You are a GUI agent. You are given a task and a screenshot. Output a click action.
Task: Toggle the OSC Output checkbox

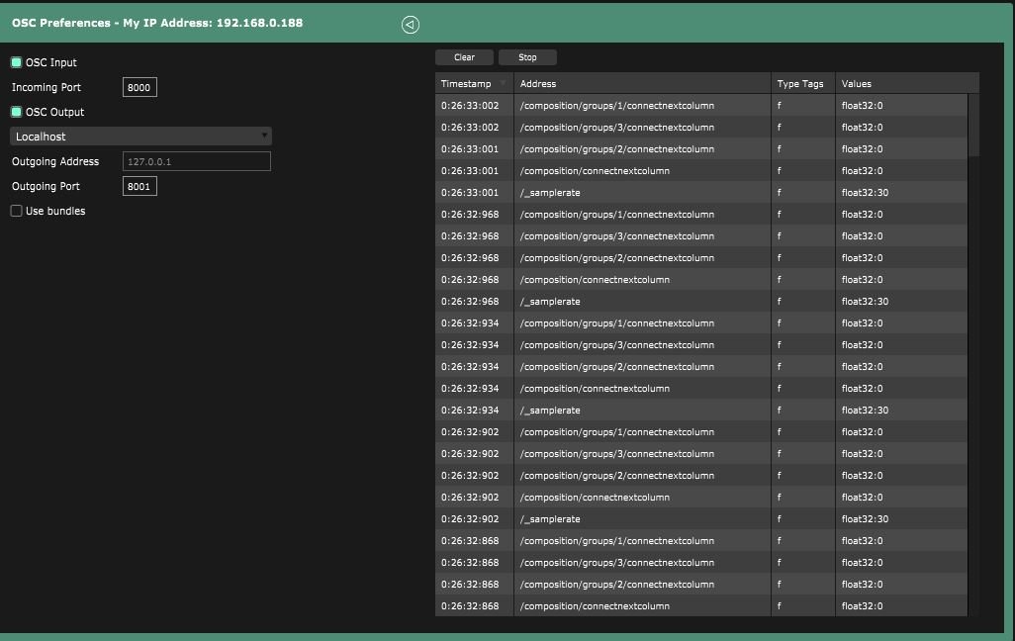(x=17, y=112)
